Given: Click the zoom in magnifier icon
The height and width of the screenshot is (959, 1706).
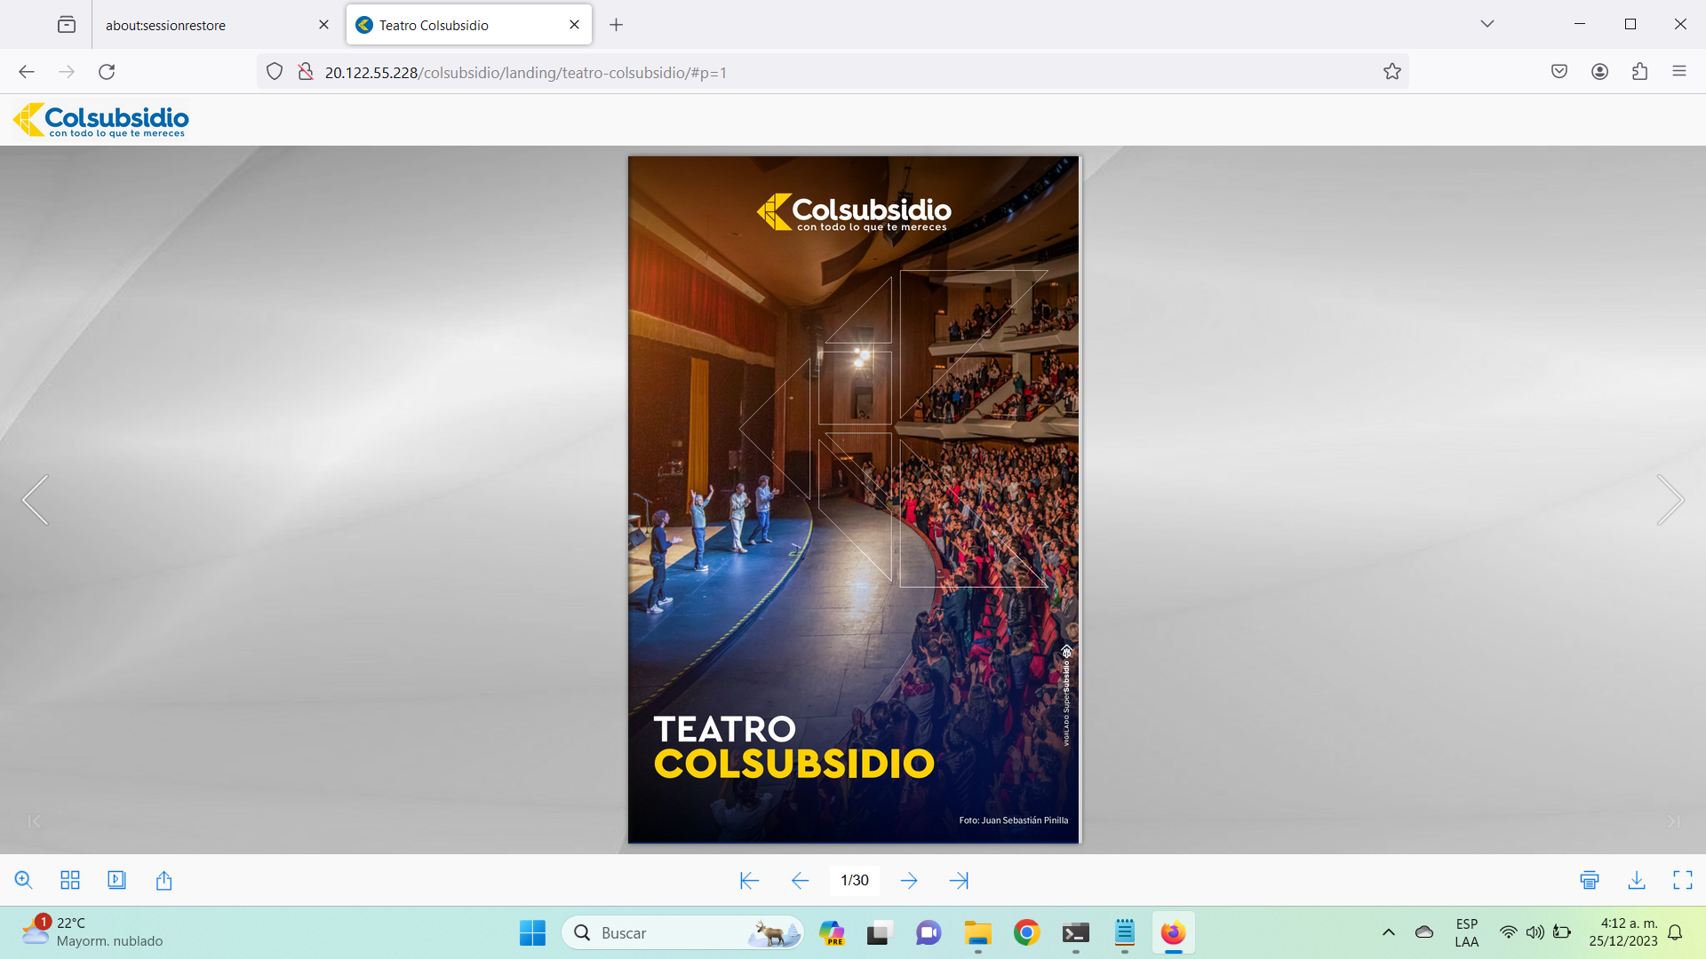Looking at the screenshot, I should click(x=24, y=880).
